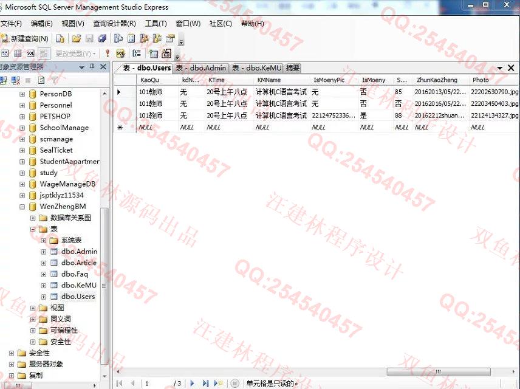Expand the SchoolManage database node
Viewport: 520px width, 389px height.
(22, 128)
